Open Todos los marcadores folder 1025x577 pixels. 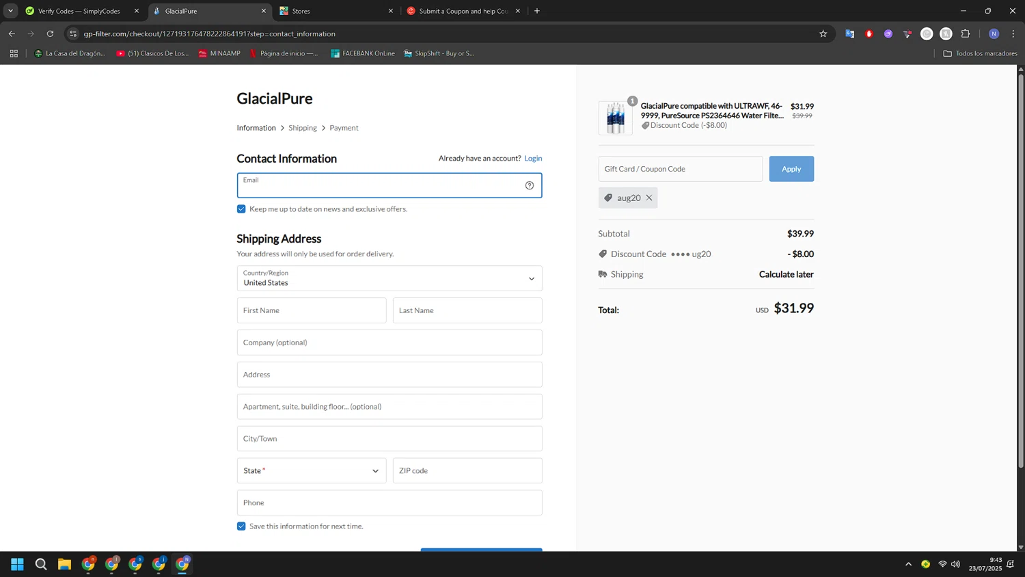(980, 53)
